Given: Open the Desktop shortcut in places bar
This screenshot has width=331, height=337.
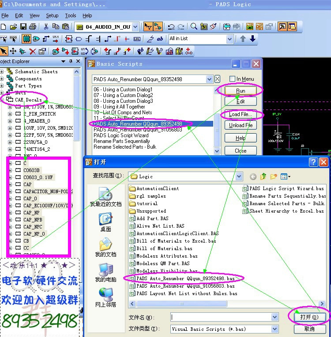Looking at the screenshot, I should pyautogui.click(x=105, y=222).
